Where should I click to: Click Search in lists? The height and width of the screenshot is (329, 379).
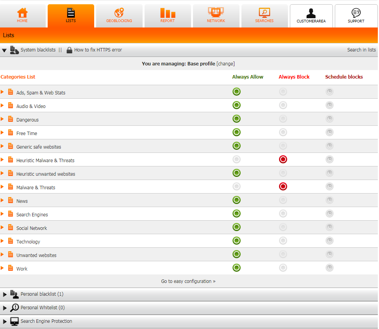[x=361, y=50]
